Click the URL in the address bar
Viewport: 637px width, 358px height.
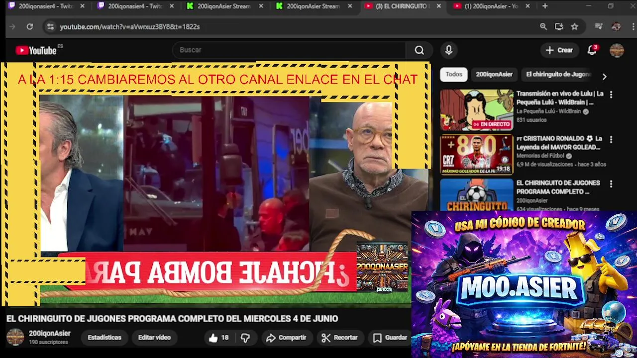[129, 27]
